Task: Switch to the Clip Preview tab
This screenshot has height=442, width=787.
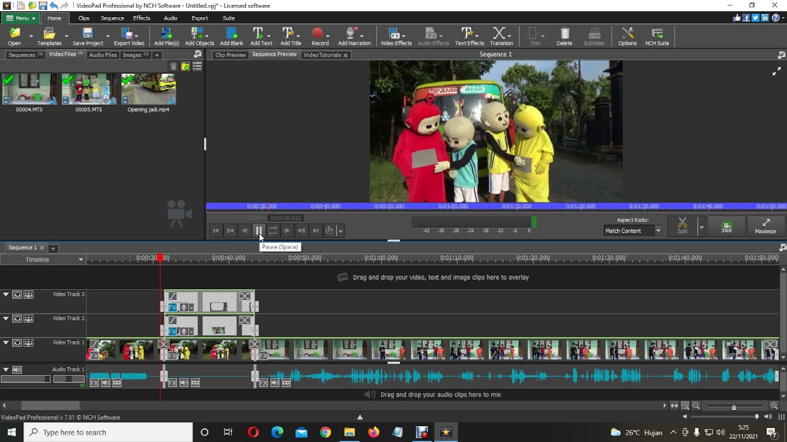Action: coord(231,55)
